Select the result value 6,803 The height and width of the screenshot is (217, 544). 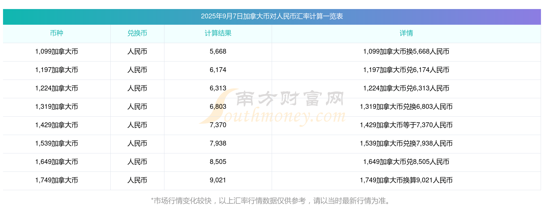(218, 107)
